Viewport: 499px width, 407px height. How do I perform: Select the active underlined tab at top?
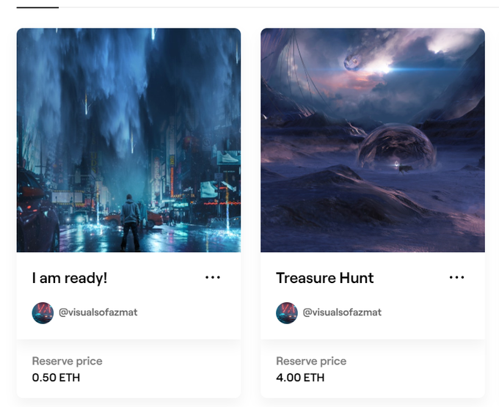pyautogui.click(x=37, y=7)
